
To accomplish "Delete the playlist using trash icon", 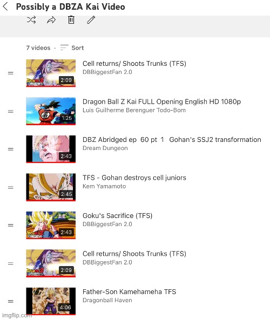I will pos(71,20).
